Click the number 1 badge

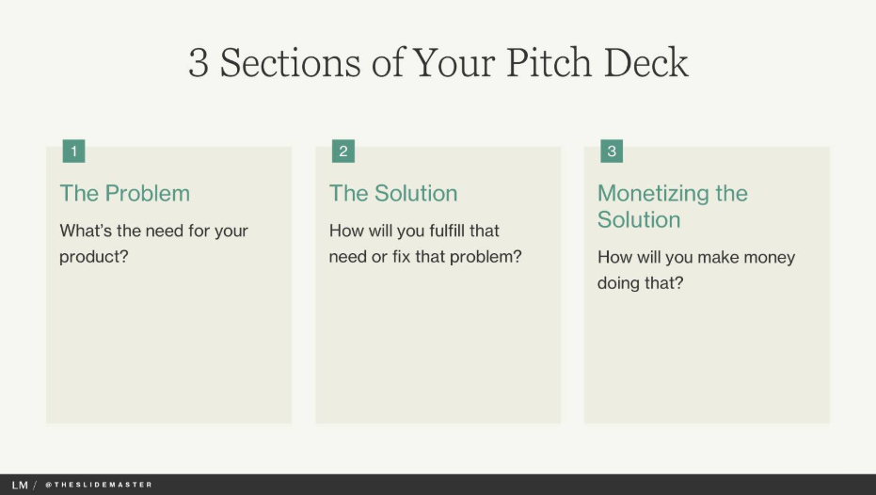pyautogui.click(x=73, y=151)
